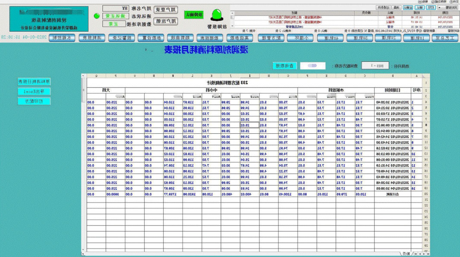Click the 查询数据 query data button
This screenshot has width=460, height=257.
(285, 66)
